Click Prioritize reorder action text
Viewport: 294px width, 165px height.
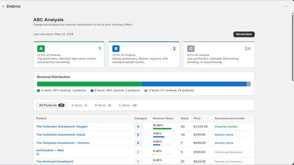226,127
